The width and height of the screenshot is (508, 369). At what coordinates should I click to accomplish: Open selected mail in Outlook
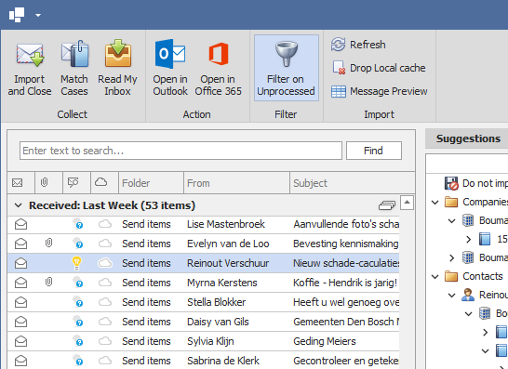(x=170, y=68)
